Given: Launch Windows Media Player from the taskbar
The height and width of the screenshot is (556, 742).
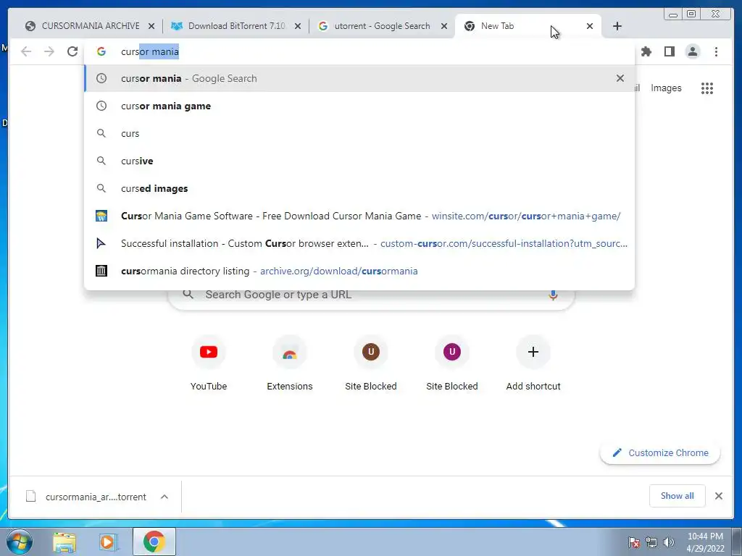Looking at the screenshot, I should coord(108,542).
